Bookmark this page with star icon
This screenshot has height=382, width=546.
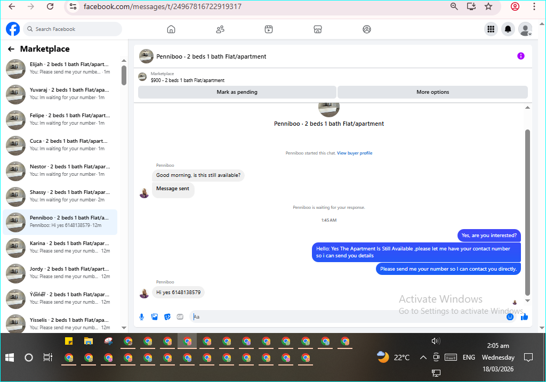click(x=488, y=6)
